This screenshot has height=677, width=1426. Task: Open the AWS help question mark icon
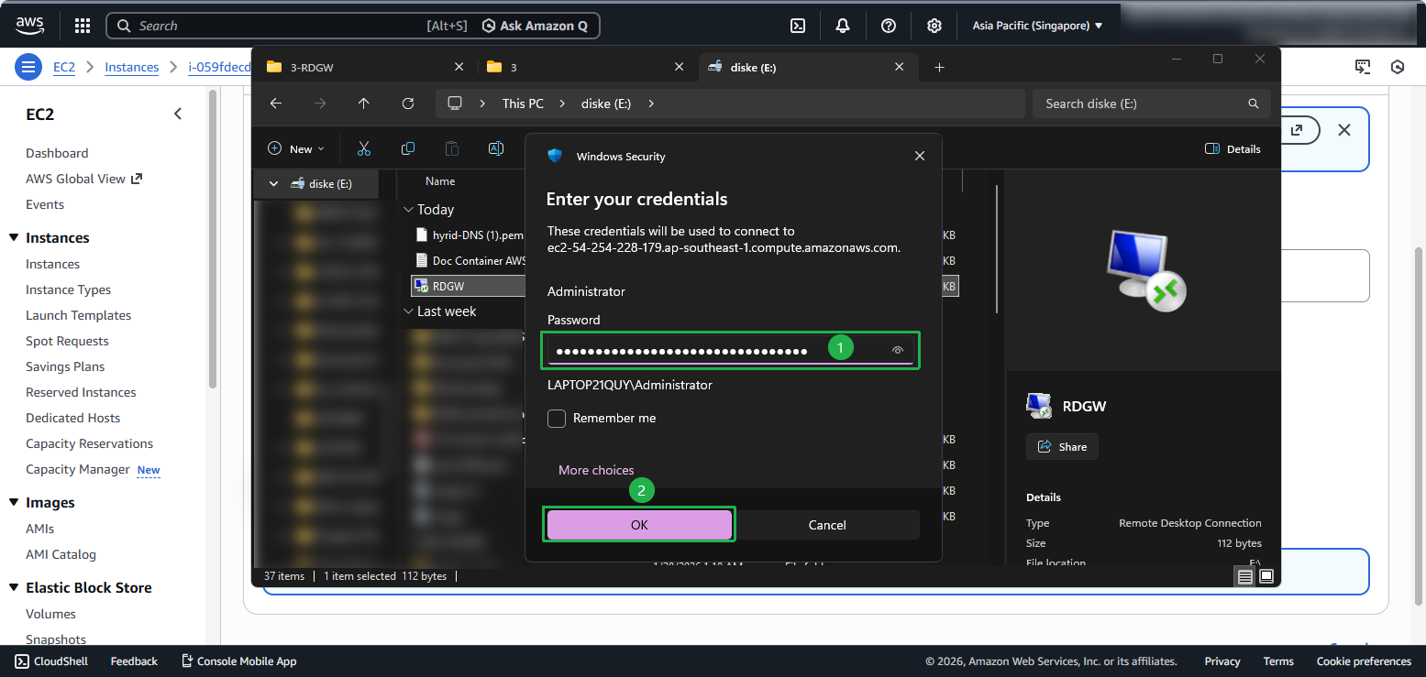click(x=888, y=26)
